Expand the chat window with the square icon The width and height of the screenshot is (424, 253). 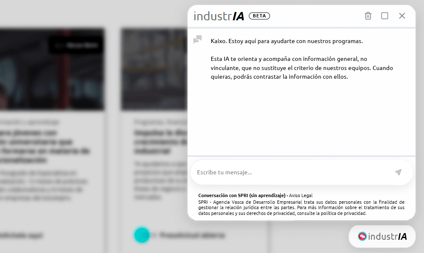[385, 16]
